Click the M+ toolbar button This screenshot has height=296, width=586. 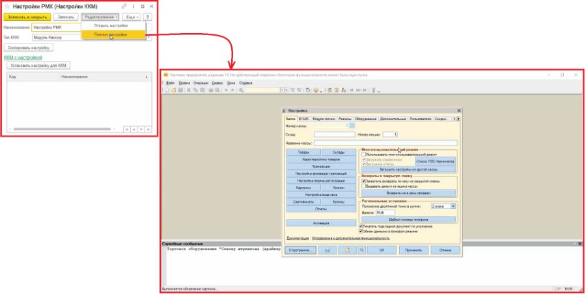point(358,90)
